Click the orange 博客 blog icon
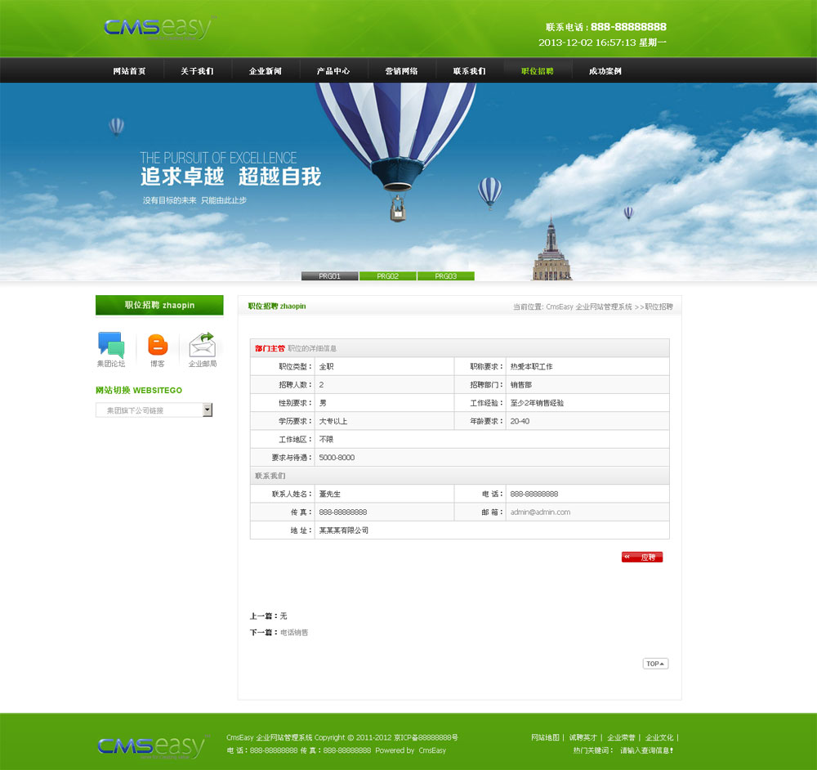This screenshot has width=817, height=770. 157,345
